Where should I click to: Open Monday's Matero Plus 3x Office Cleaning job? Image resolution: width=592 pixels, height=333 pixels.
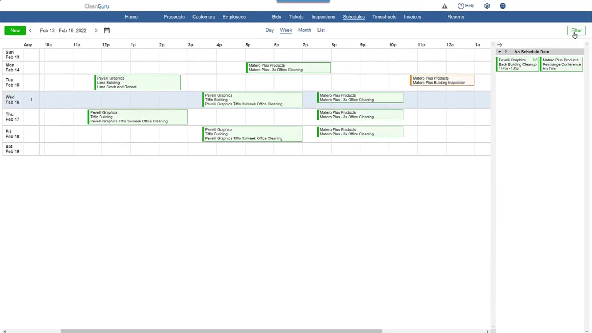(x=289, y=67)
